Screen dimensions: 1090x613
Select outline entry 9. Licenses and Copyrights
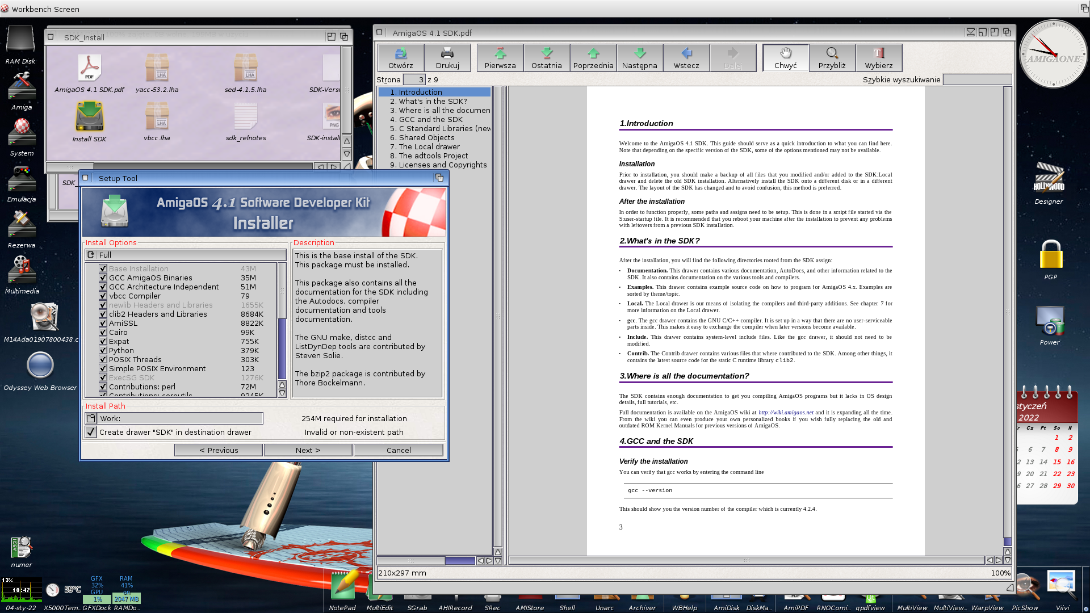pos(435,165)
